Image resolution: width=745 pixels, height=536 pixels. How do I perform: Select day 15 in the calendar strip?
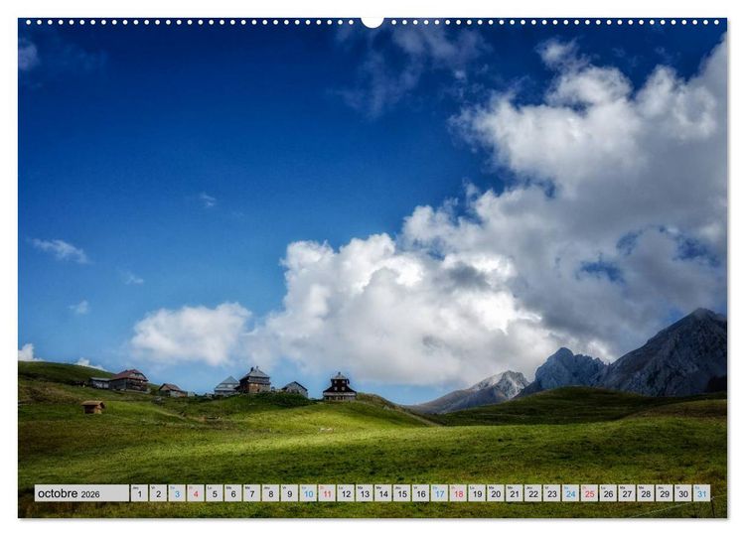[x=402, y=493]
